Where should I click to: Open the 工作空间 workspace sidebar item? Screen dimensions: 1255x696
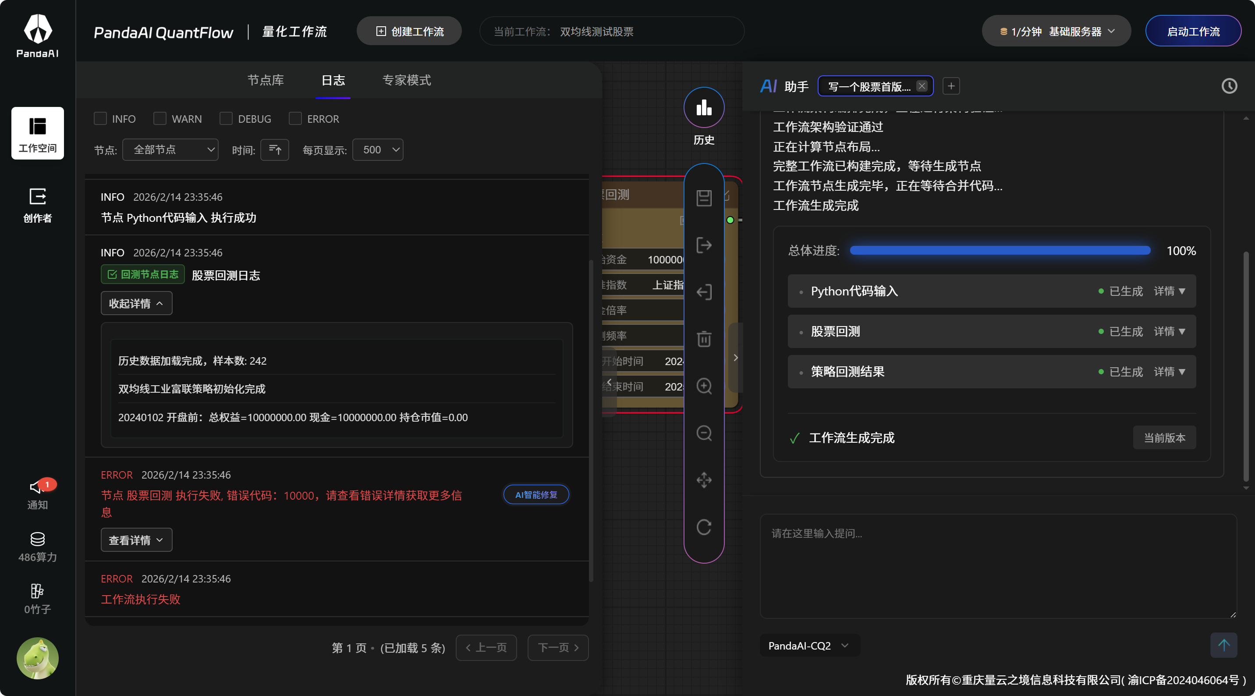[38, 133]
